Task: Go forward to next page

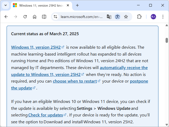Action: pos(16,17)
